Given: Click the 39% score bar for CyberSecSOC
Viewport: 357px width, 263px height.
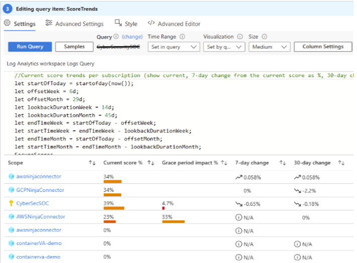Looking at the screenshot, I should coord(114,208).
